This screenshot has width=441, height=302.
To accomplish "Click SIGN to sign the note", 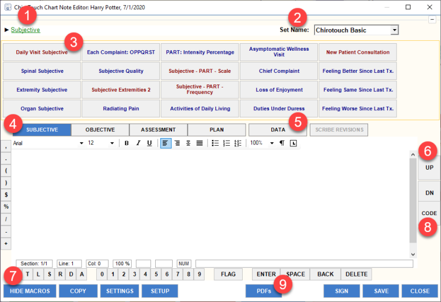I will point(341,291).
